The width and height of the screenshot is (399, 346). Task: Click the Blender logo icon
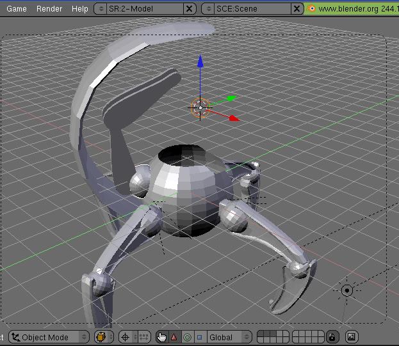311,9
